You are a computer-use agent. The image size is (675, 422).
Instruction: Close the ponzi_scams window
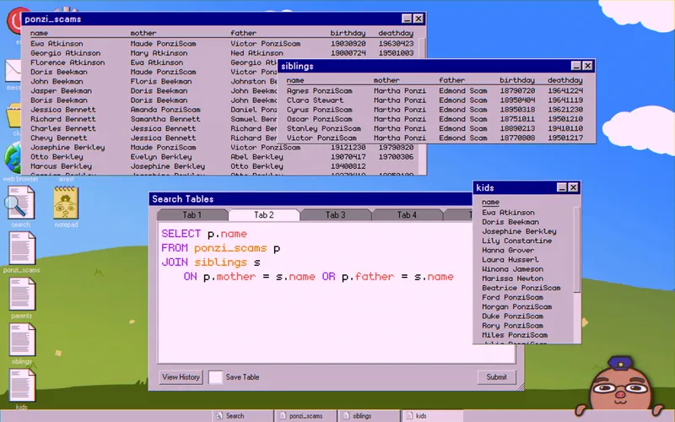(x=418, y=19)
